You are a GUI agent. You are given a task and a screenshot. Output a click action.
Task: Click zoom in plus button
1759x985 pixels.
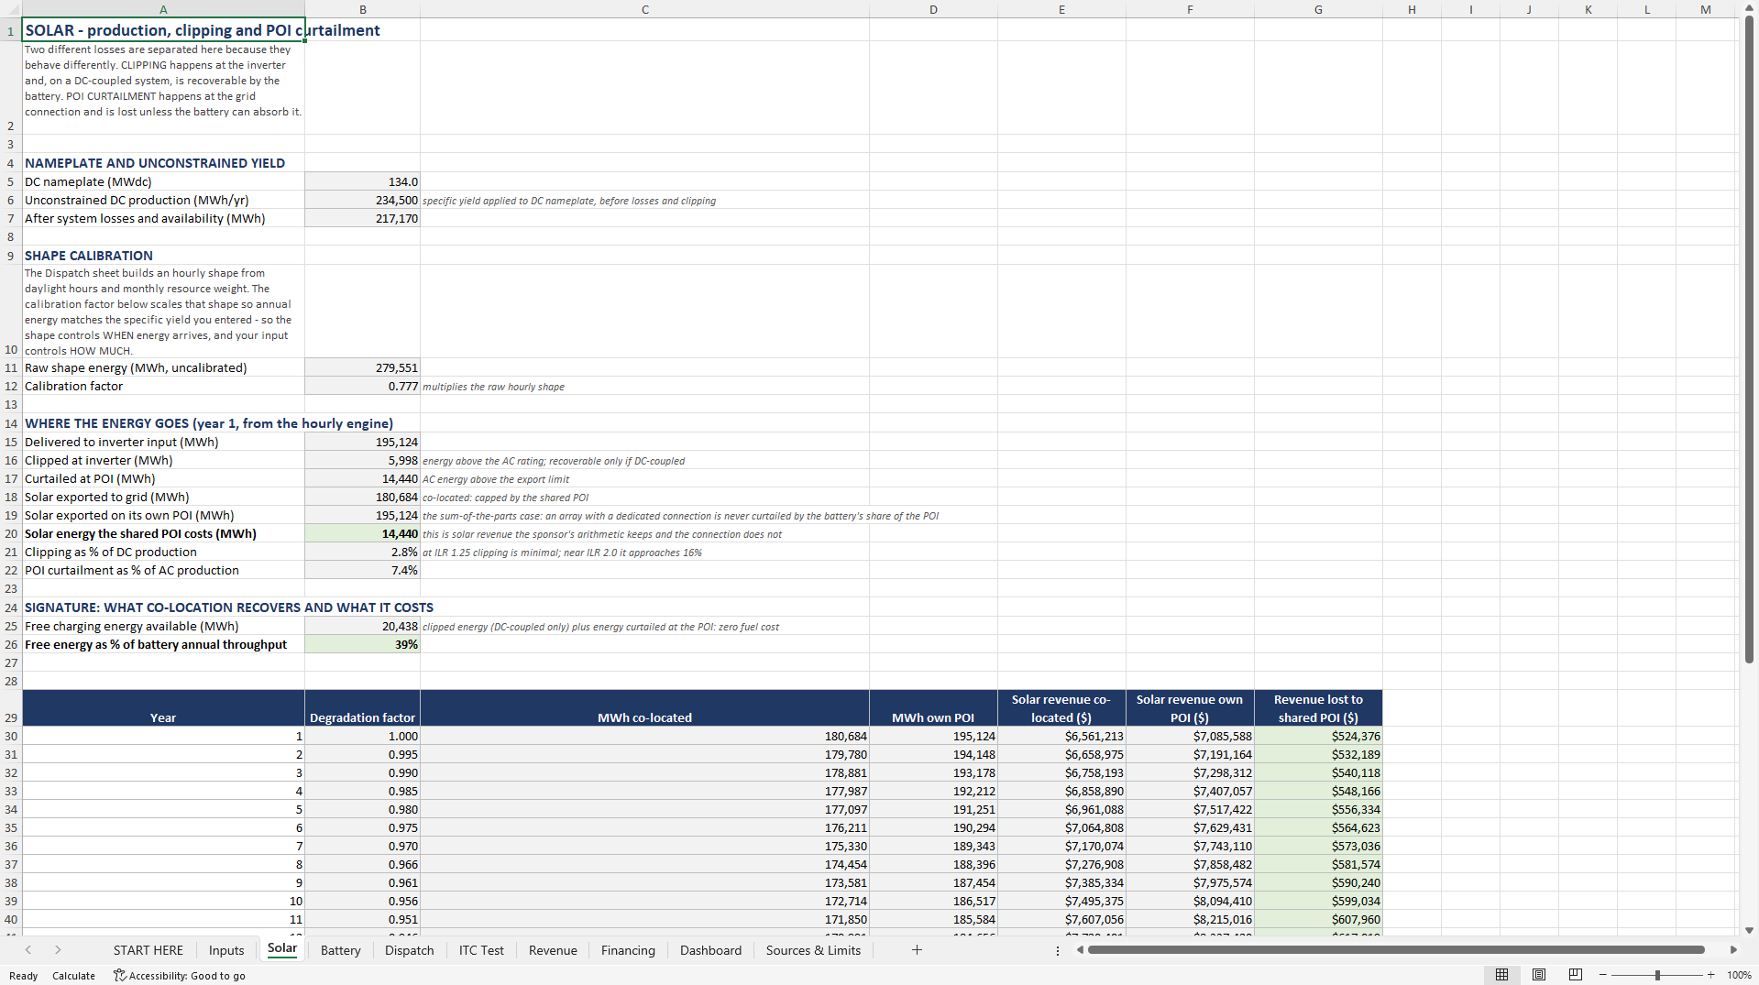pyautogui.click(x=1710, y=975)
